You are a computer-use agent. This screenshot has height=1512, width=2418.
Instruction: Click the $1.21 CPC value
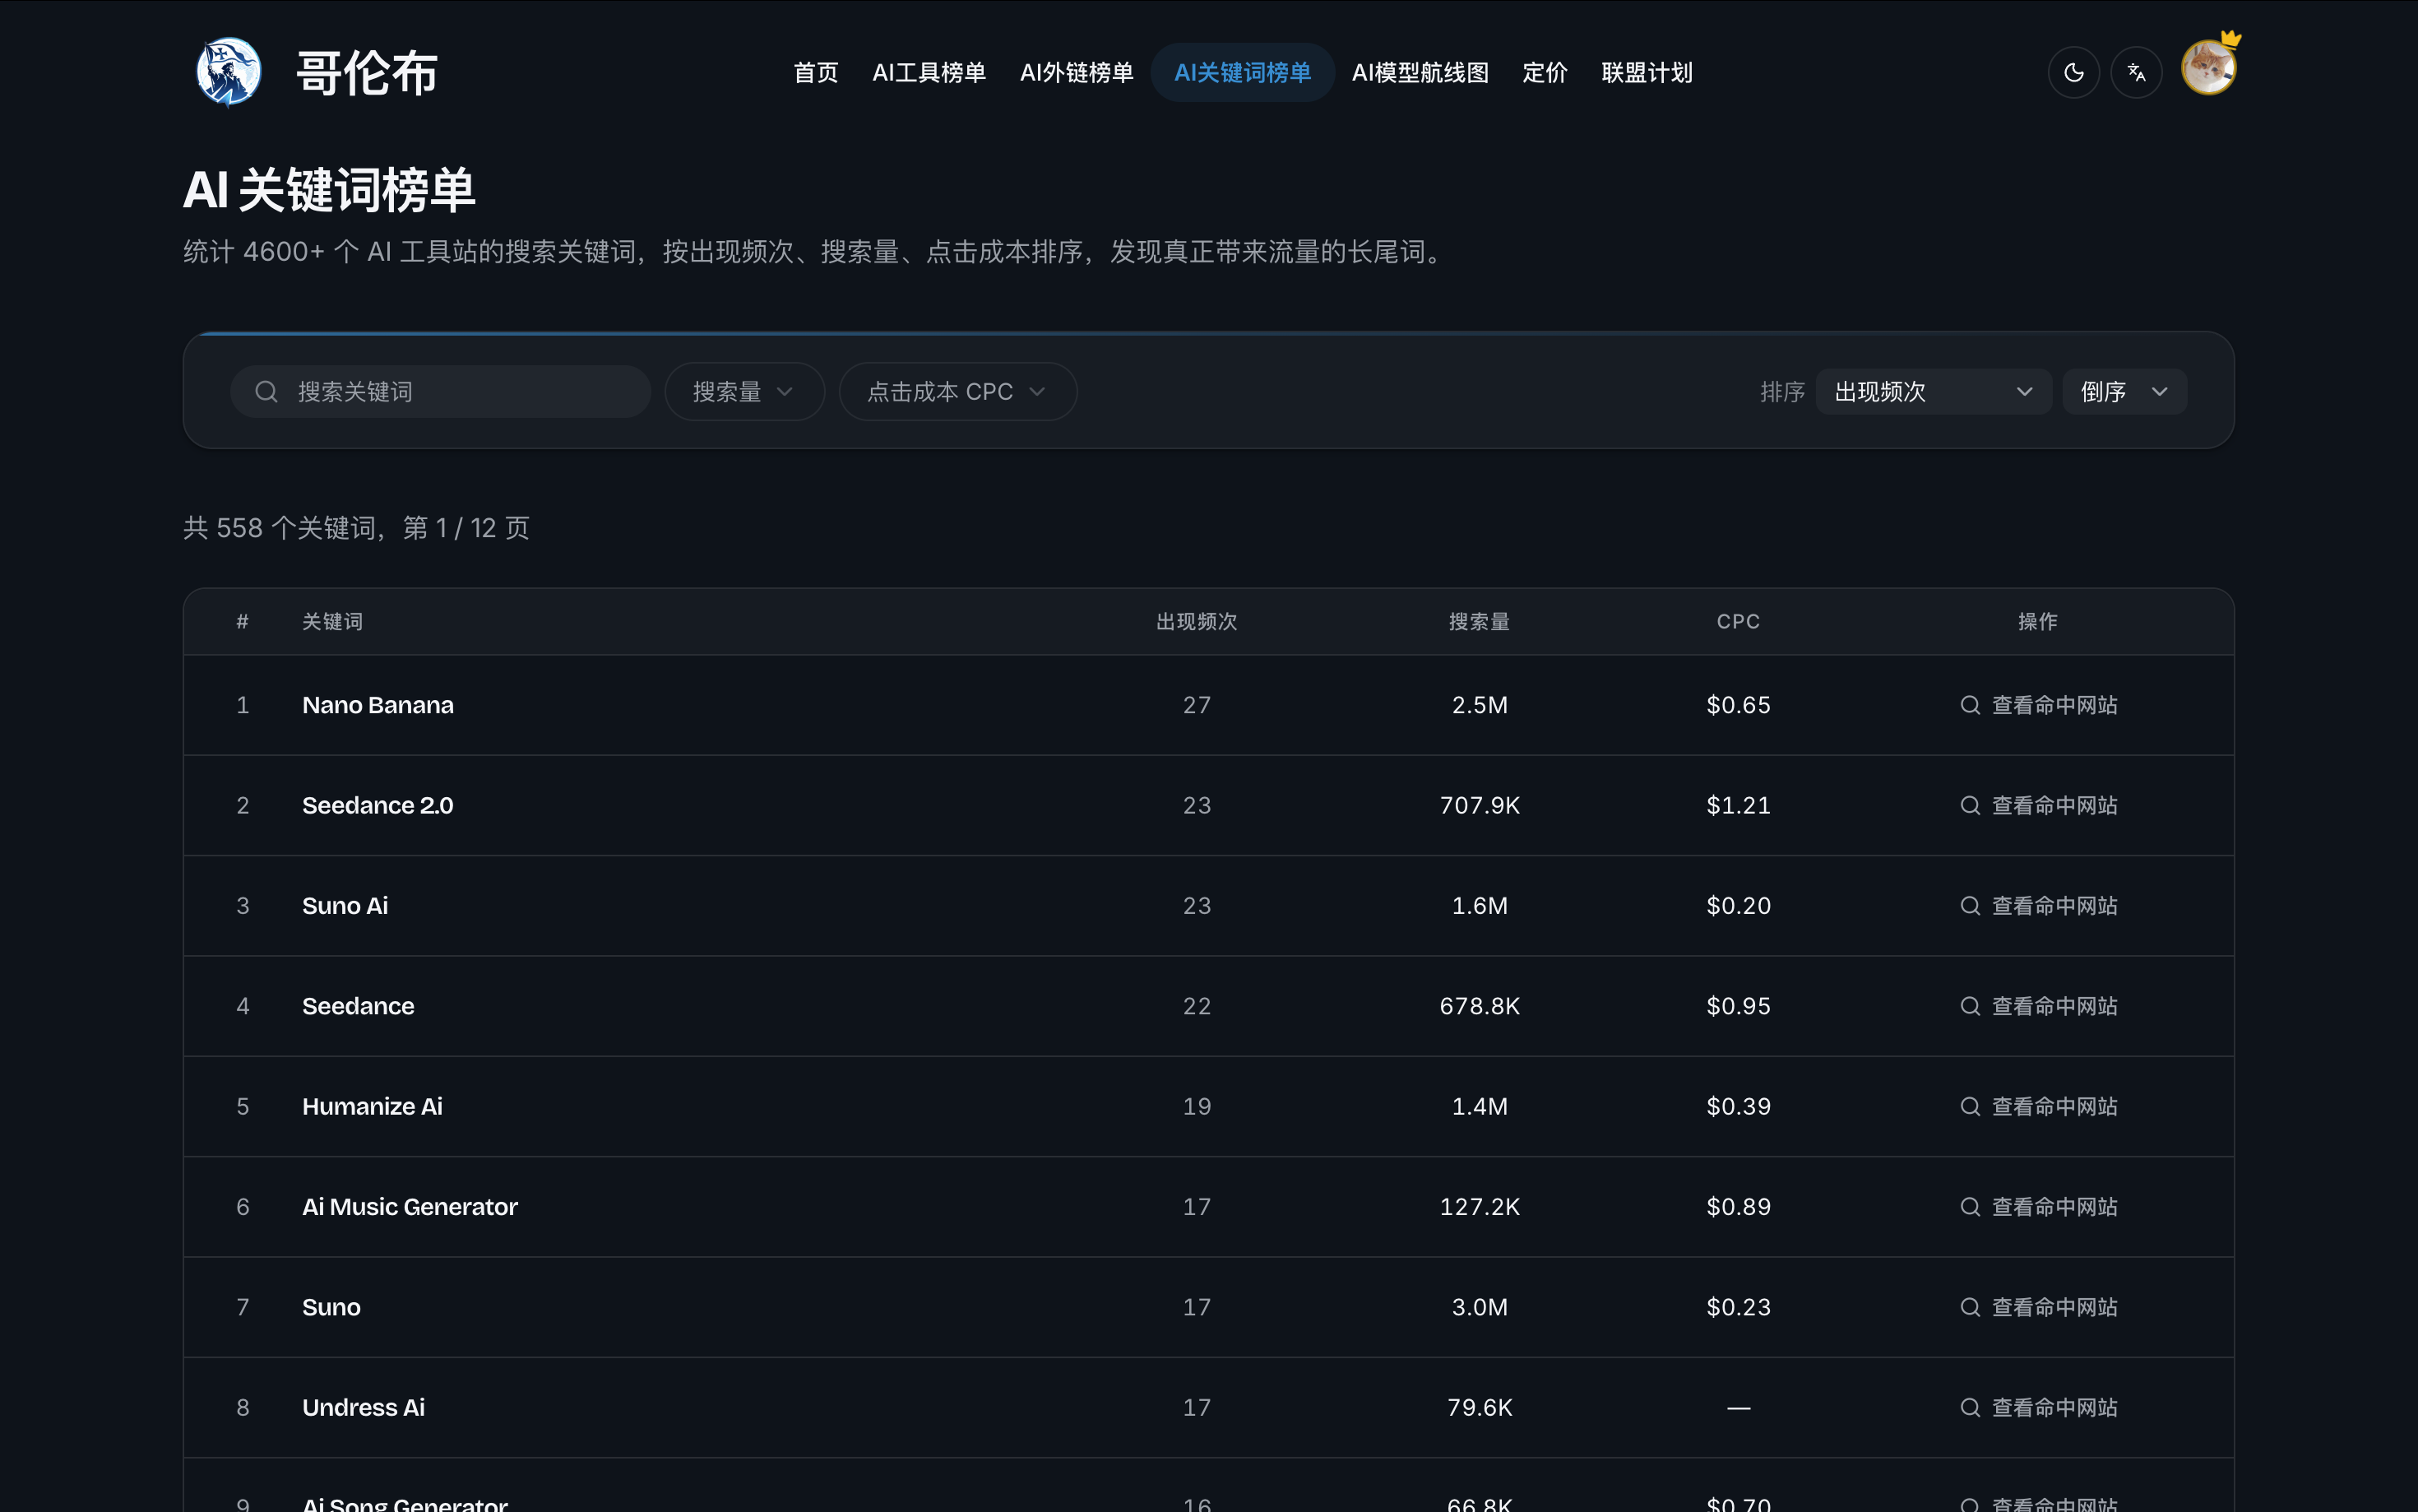[1739, 805]
